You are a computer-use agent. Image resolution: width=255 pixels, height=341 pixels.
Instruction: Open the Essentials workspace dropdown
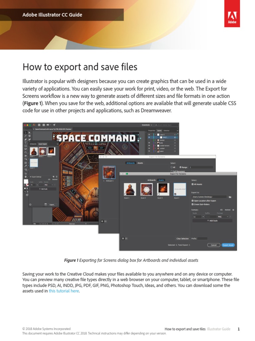pyautogui.click(x=147, y=125)
